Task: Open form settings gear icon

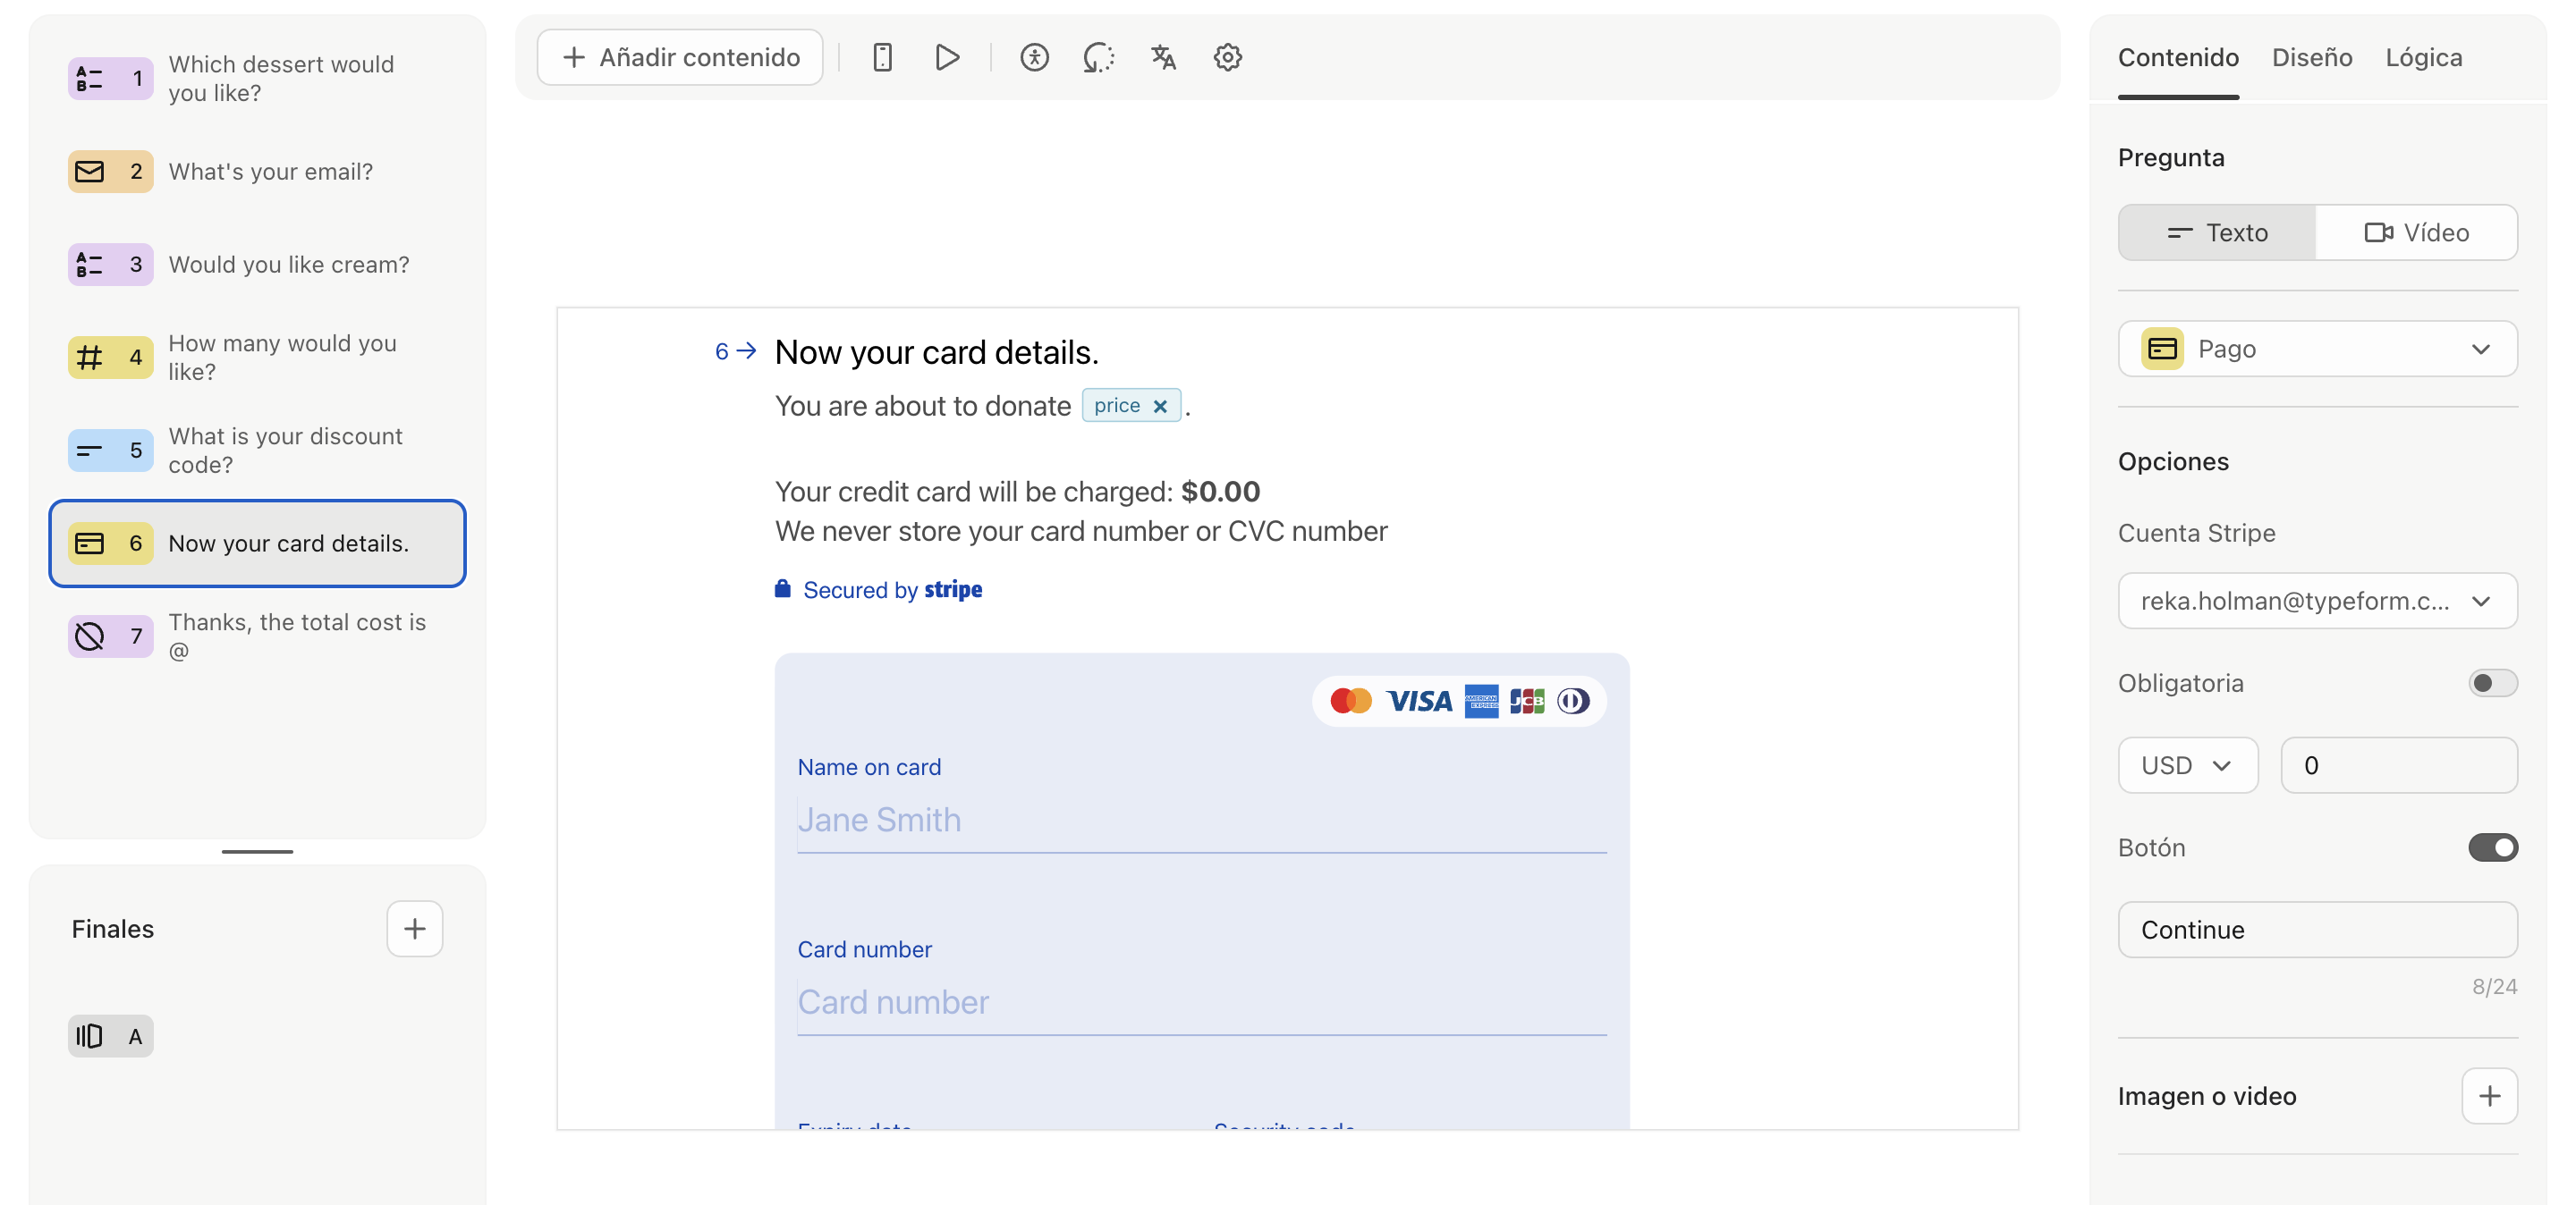Action: coord(1227,57)
